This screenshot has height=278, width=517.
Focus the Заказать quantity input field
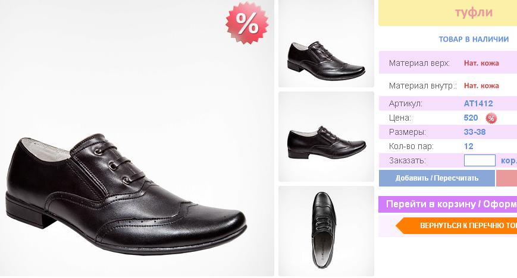tap(480, 160)
